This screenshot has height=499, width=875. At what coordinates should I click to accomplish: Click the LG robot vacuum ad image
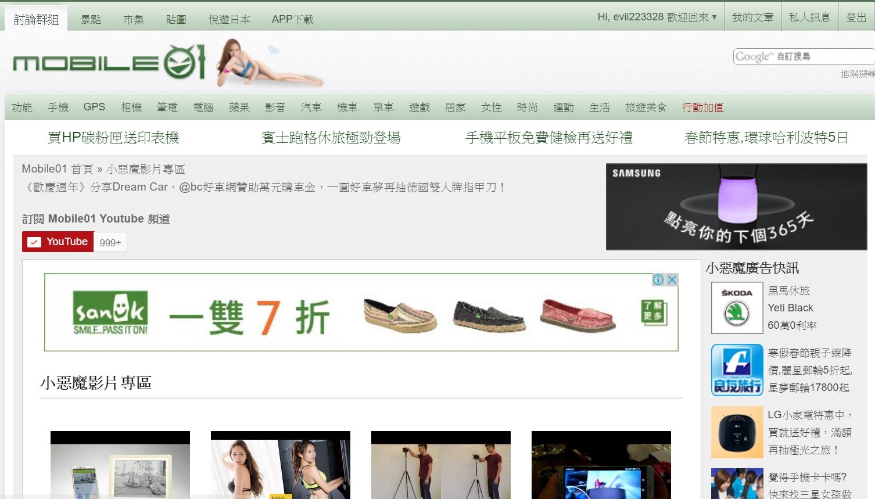coord(737,432)
